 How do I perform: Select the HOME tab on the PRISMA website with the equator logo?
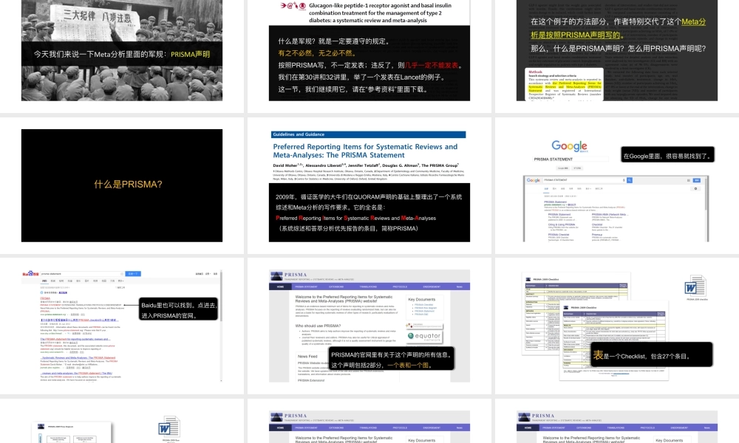click(x=280, y=286)
